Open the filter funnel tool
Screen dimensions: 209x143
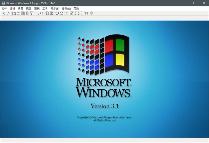coord(32,13)
